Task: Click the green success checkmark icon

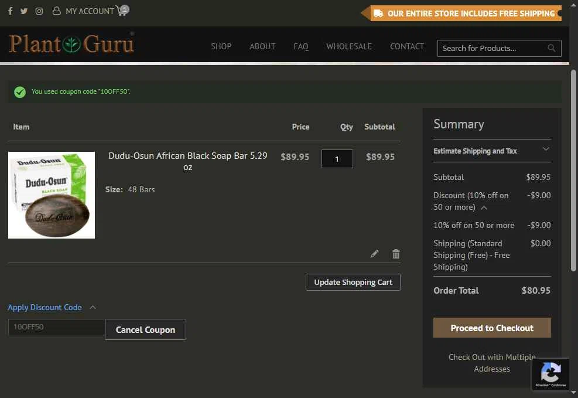Action: 20,92
